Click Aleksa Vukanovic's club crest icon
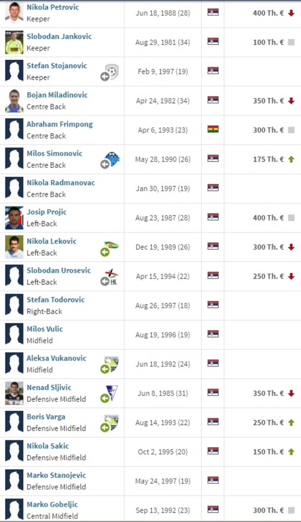This screenshot has height=522, width=301. point(112,363)
